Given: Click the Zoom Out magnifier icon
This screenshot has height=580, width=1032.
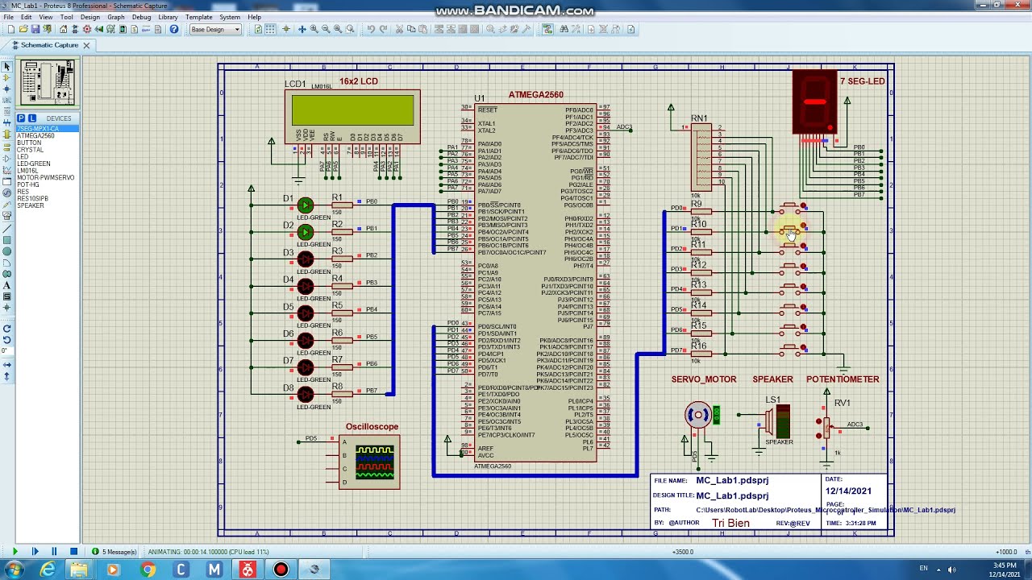Looking at the screenshot, I should pyautogui.click(x=326, y=29).
